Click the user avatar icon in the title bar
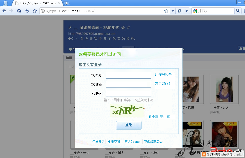This screenshot has height=158, width=245. 5,3
